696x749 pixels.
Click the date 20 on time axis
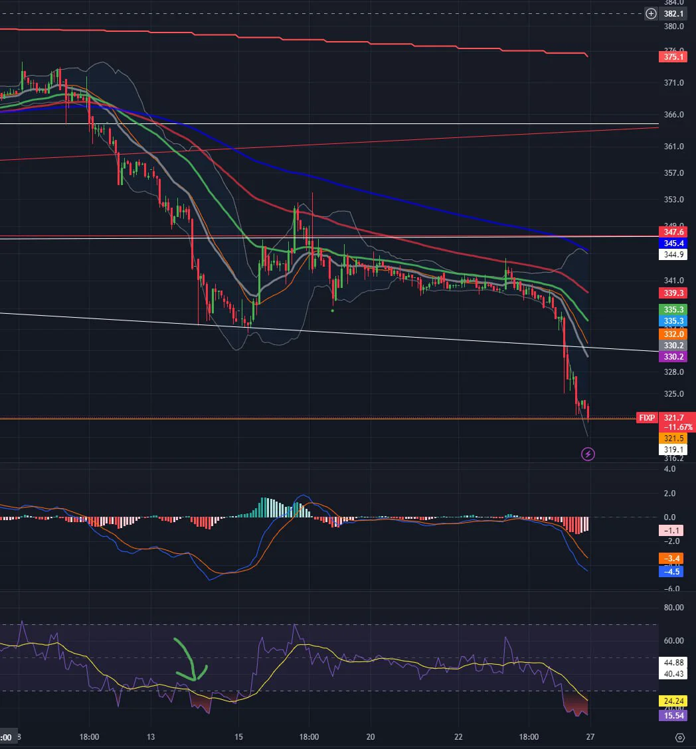[371, 736]
